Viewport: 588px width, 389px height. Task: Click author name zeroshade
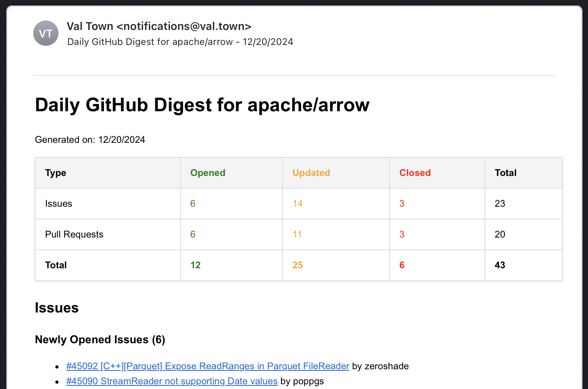pos(386,366)
